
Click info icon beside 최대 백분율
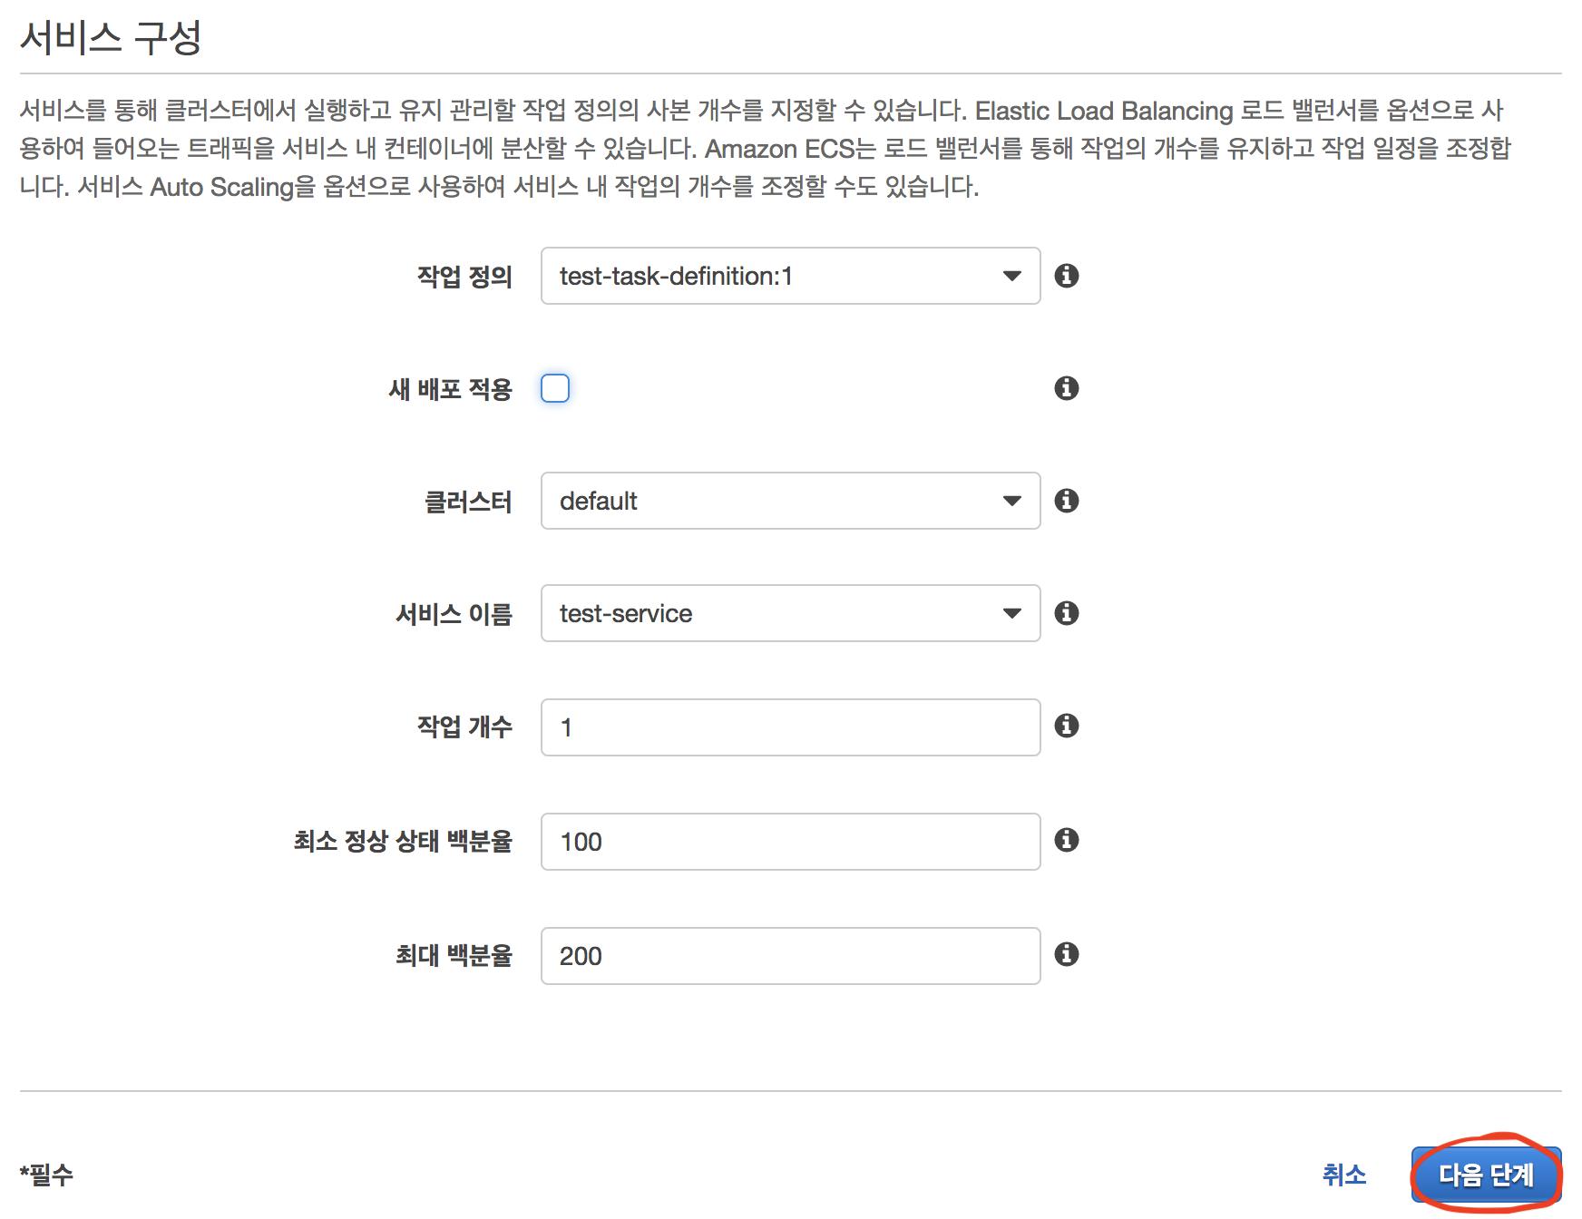(x=1067, y=954)
